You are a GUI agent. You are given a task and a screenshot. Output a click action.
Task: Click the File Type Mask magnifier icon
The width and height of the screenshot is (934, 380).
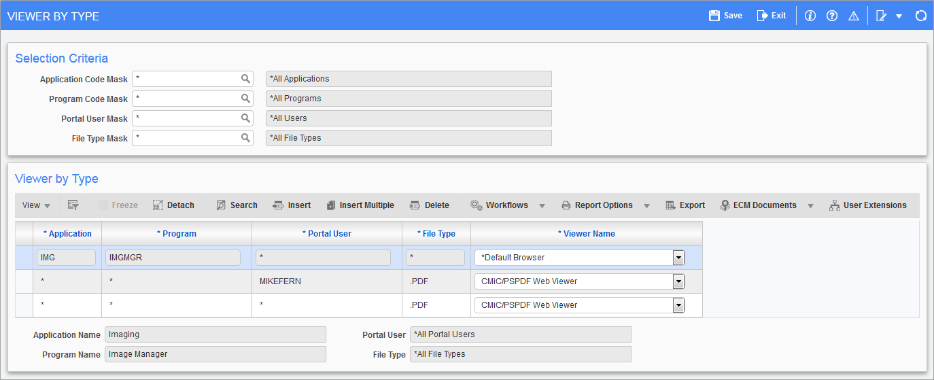[x=245, y=138]
